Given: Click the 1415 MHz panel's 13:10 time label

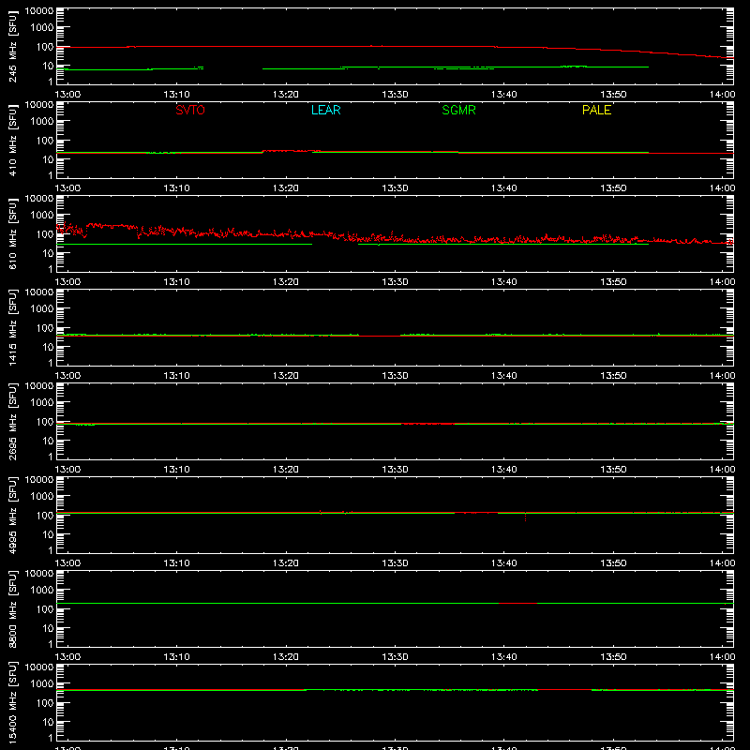Looking at the screenshot, I should [x=176, y=376].
